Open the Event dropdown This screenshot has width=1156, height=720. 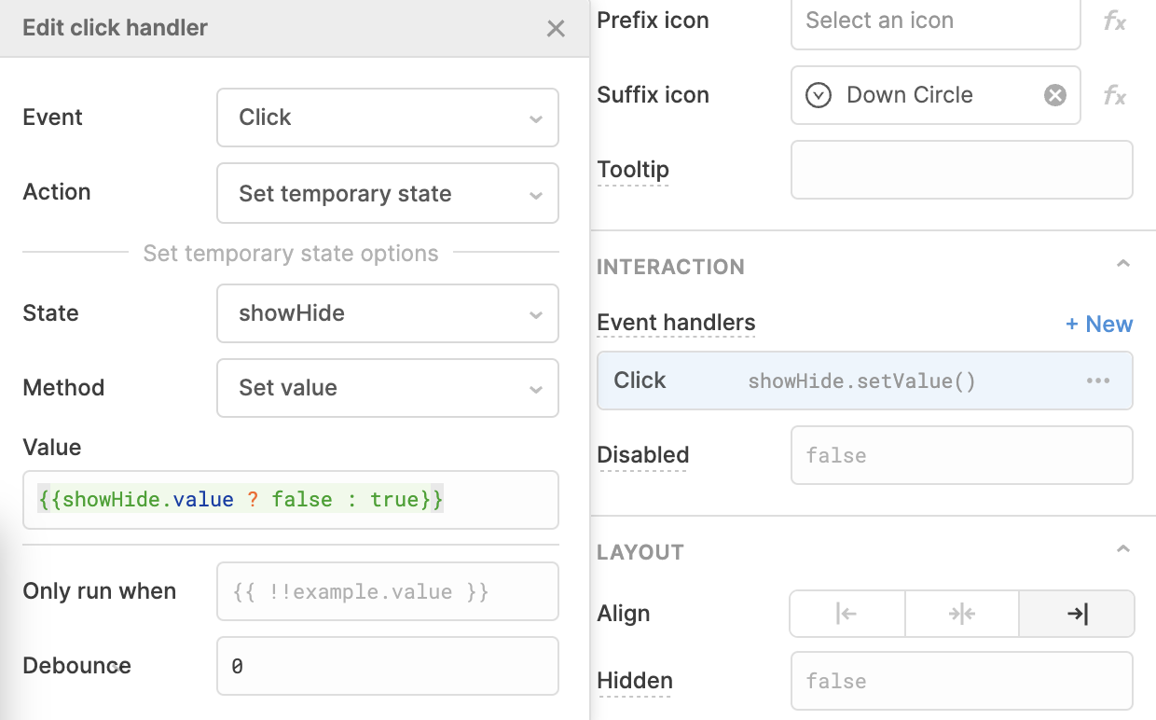tap(387, 118)
